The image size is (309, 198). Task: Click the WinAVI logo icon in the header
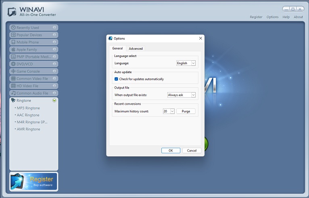pyautogui.click(x=12, y=12)
